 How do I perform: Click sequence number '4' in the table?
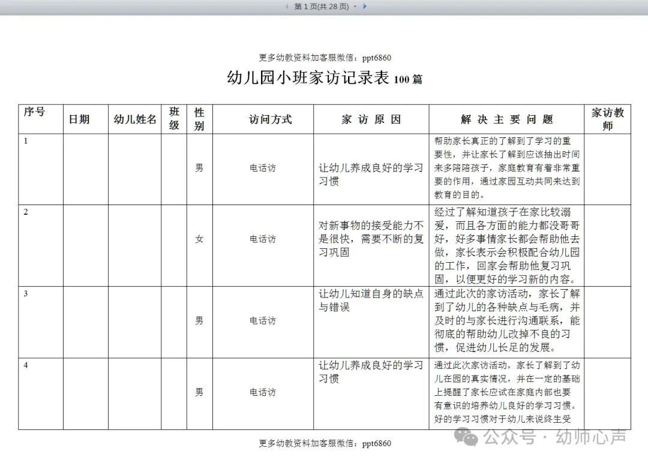click(x=26, y=365)
